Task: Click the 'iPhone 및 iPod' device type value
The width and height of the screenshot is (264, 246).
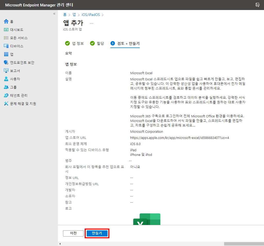Action: (141, 155)
